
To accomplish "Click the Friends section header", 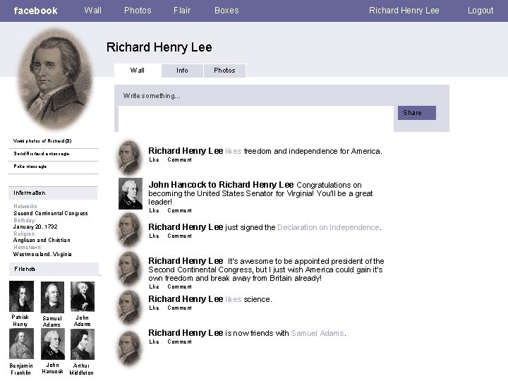I will pos(54,269).
